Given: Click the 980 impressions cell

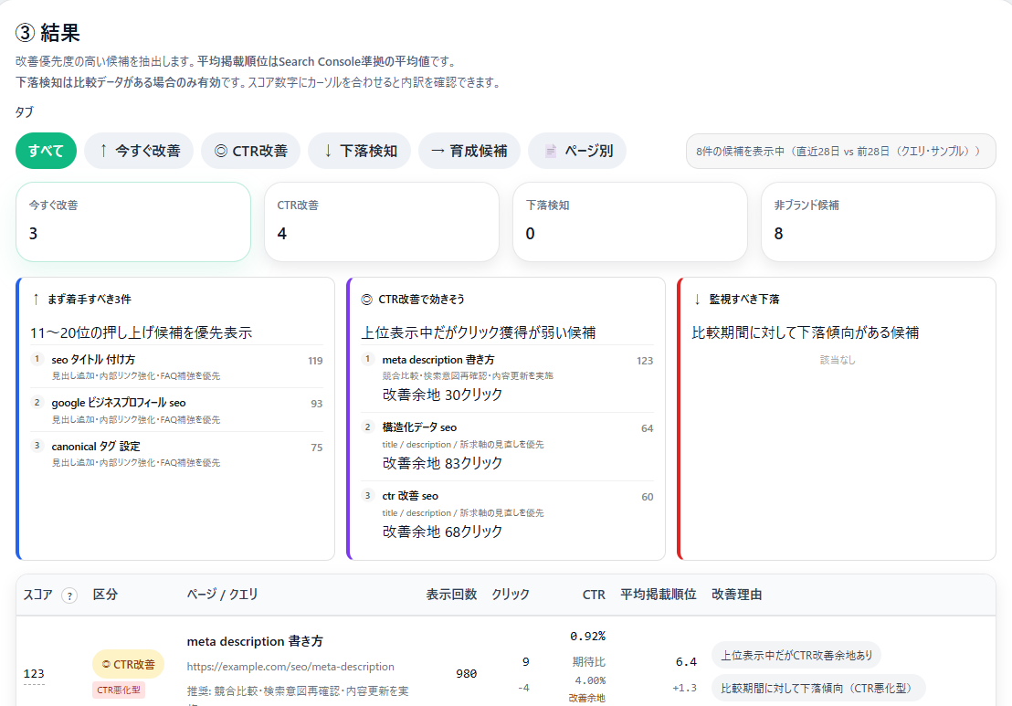Looking at the screenshot, I should 466,674.
